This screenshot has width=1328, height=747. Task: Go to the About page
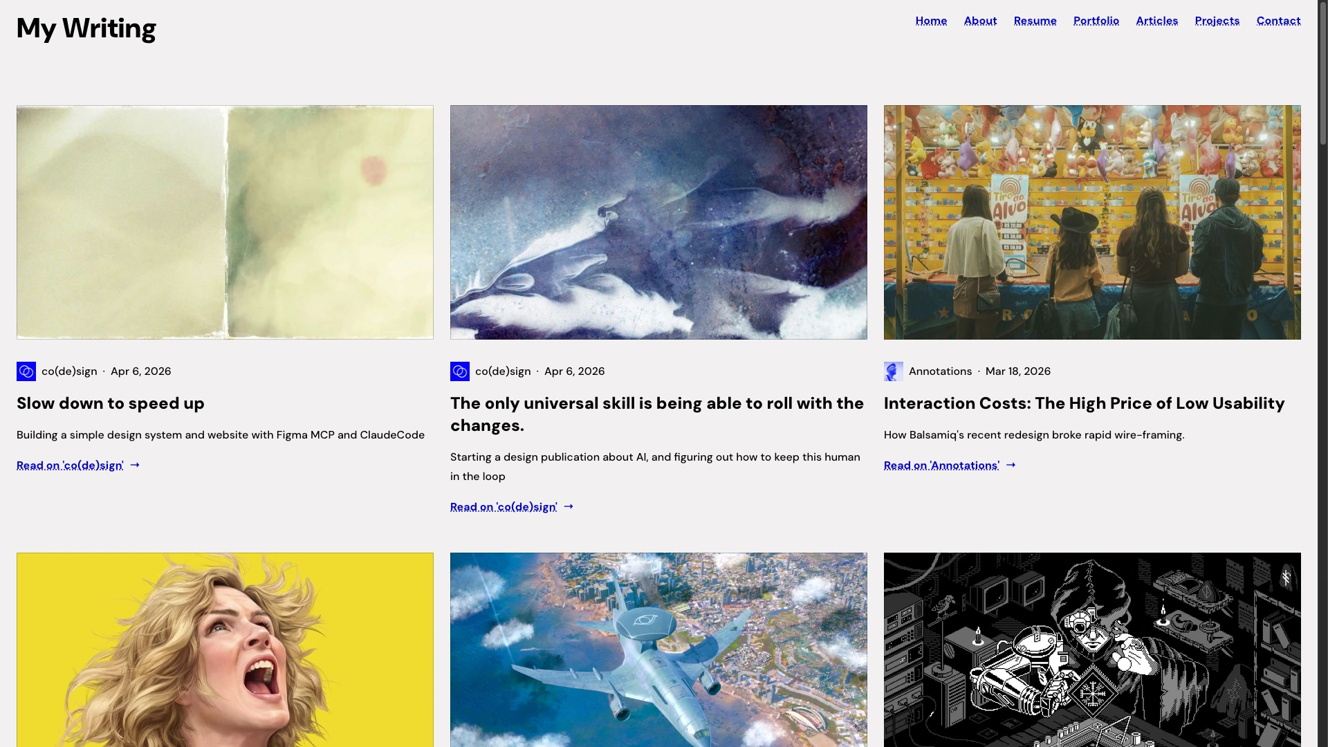980,21
